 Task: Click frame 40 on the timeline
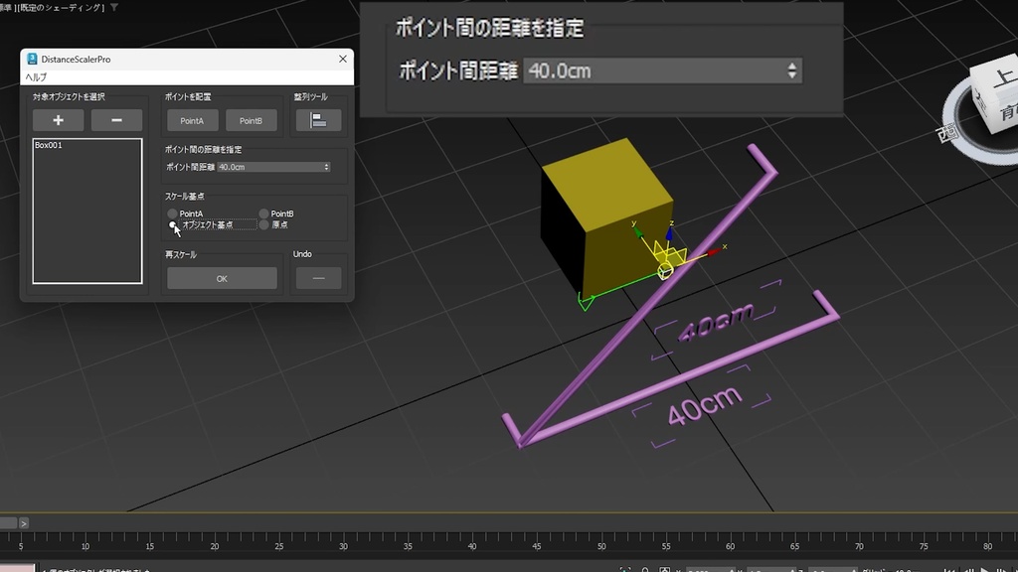click(x=472, y=546)
